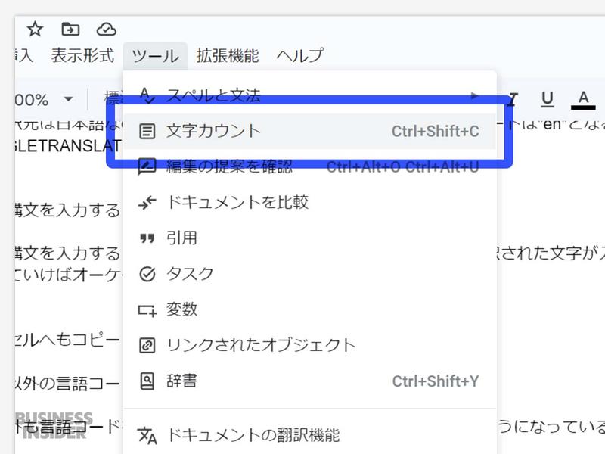Click the compare documents arrows icon
The height and width of the screenshot is (454, 605).
(x=147, y=202)
